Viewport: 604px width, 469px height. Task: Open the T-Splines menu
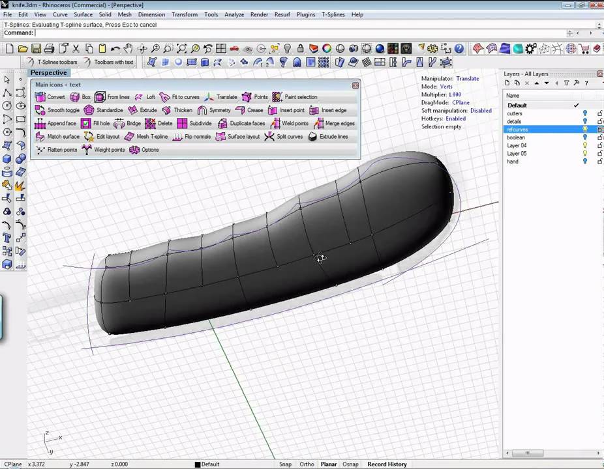[333, 14]
